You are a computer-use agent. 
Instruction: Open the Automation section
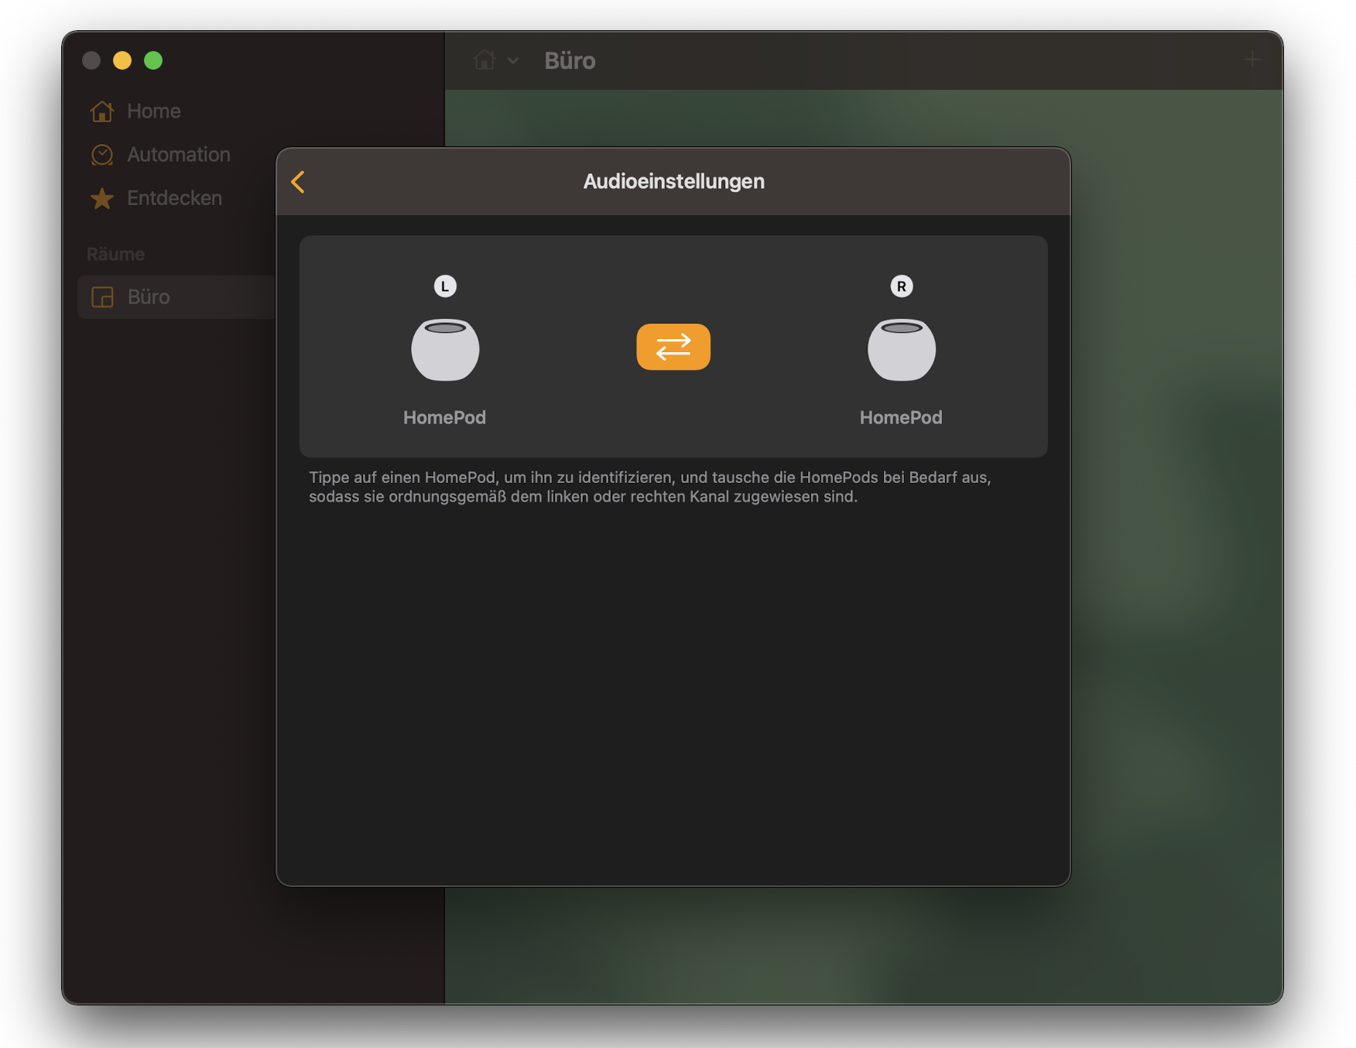178,155
